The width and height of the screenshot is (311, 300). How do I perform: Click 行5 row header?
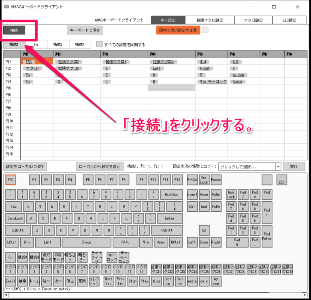pyautogui.click(x=12, y=88)
